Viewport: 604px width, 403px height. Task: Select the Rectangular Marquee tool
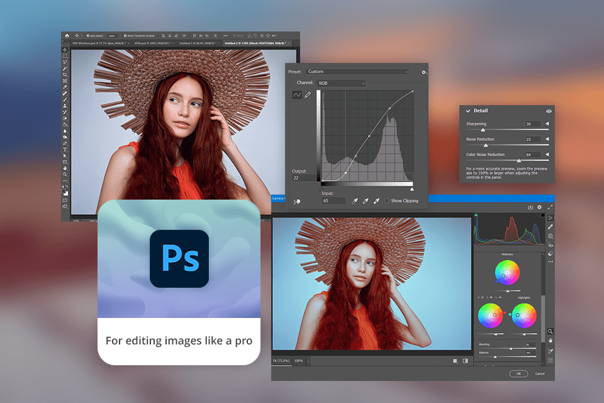point(65,56)
